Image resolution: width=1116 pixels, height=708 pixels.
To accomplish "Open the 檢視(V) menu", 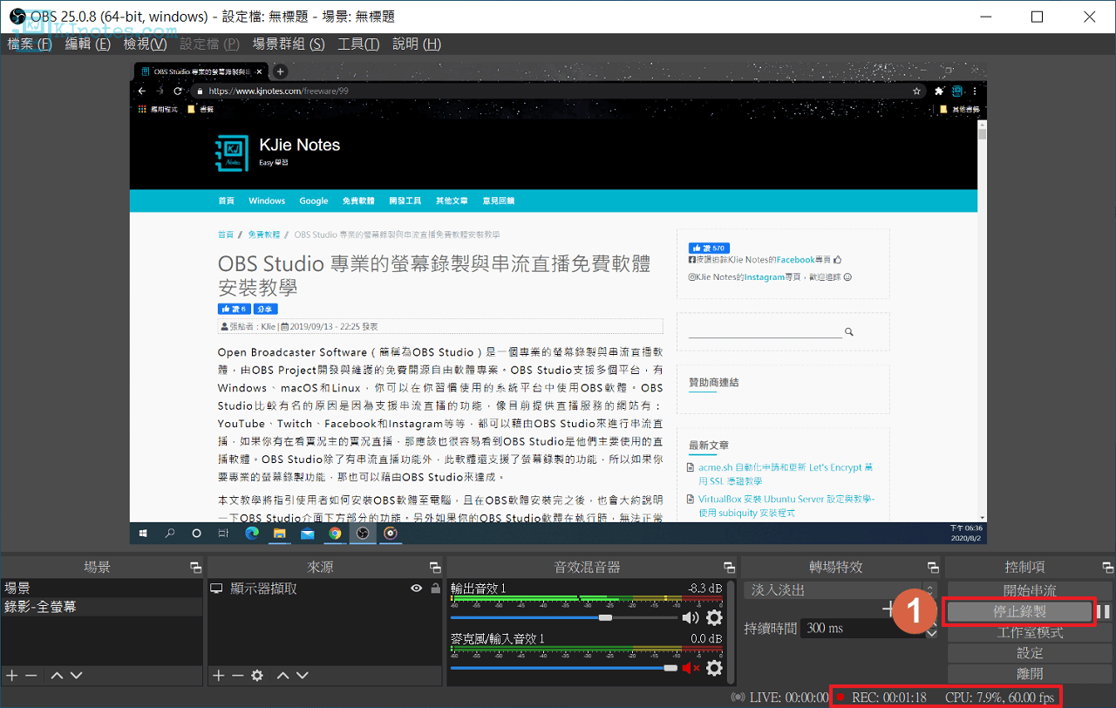I will click(145, 44).
